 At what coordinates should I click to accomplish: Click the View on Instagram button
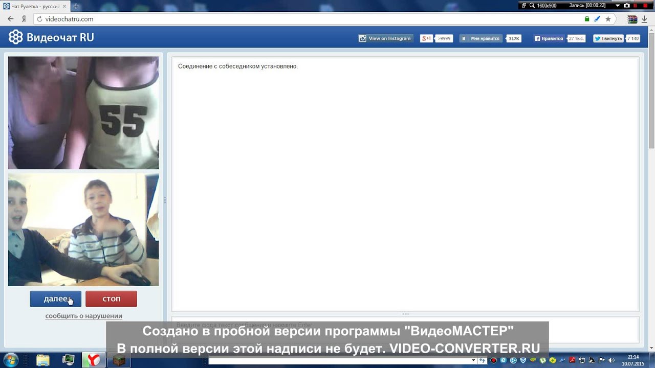pos(385,38)
